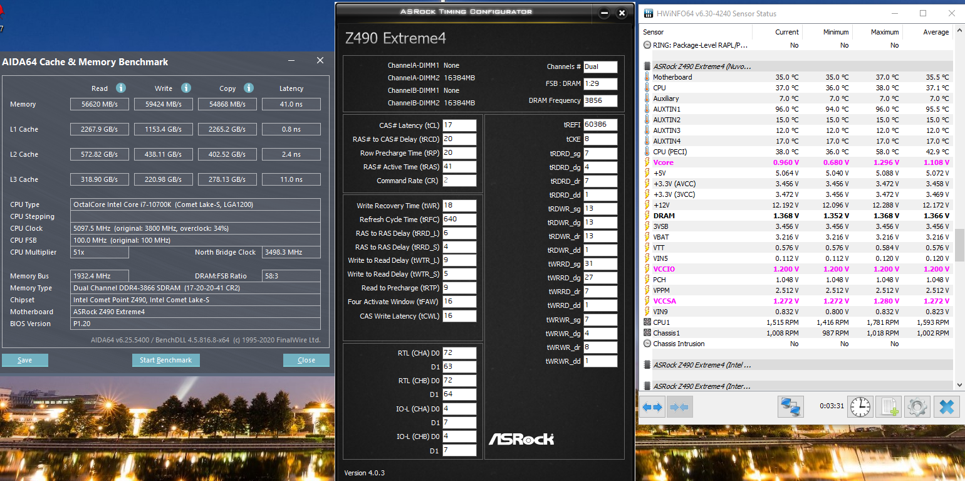Close the ASRock Timing Configurator window
The height and width of the screenshot is (481, 965).
[622, 13]
